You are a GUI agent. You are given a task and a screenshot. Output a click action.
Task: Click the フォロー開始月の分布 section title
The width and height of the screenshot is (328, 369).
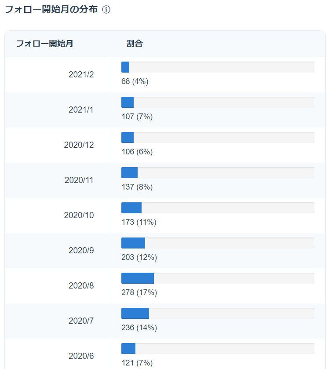(51, 10)
